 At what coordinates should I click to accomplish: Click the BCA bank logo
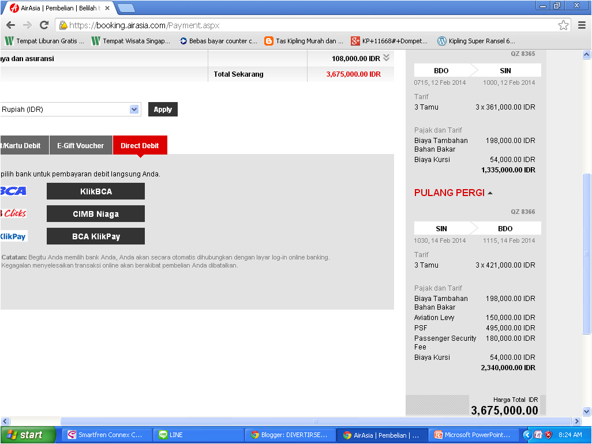(x=12, y=191)
